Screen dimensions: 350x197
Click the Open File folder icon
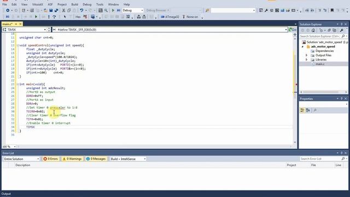[45, 10]
